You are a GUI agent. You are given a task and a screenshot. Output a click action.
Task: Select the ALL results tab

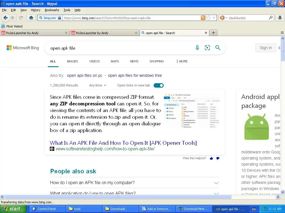pos(53,61)
